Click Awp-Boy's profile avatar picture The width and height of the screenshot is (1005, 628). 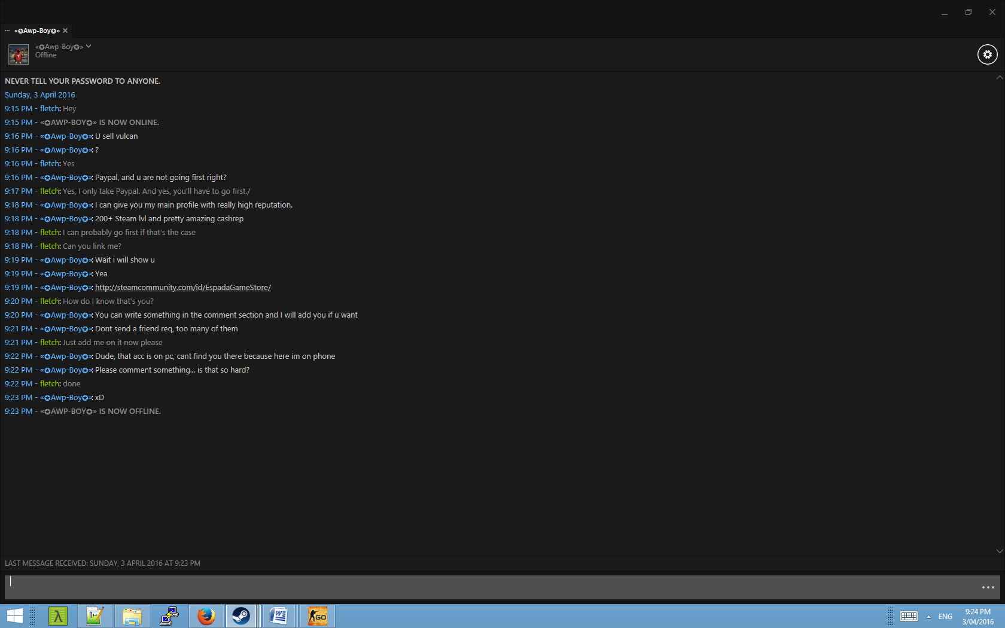19,54
